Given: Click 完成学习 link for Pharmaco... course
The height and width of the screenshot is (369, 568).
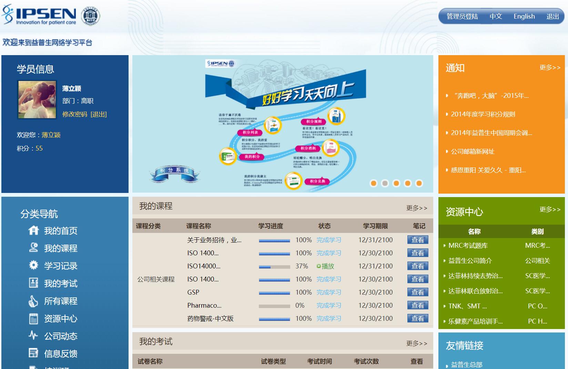Looking at the screenshot, I should [x=329, y=305].
